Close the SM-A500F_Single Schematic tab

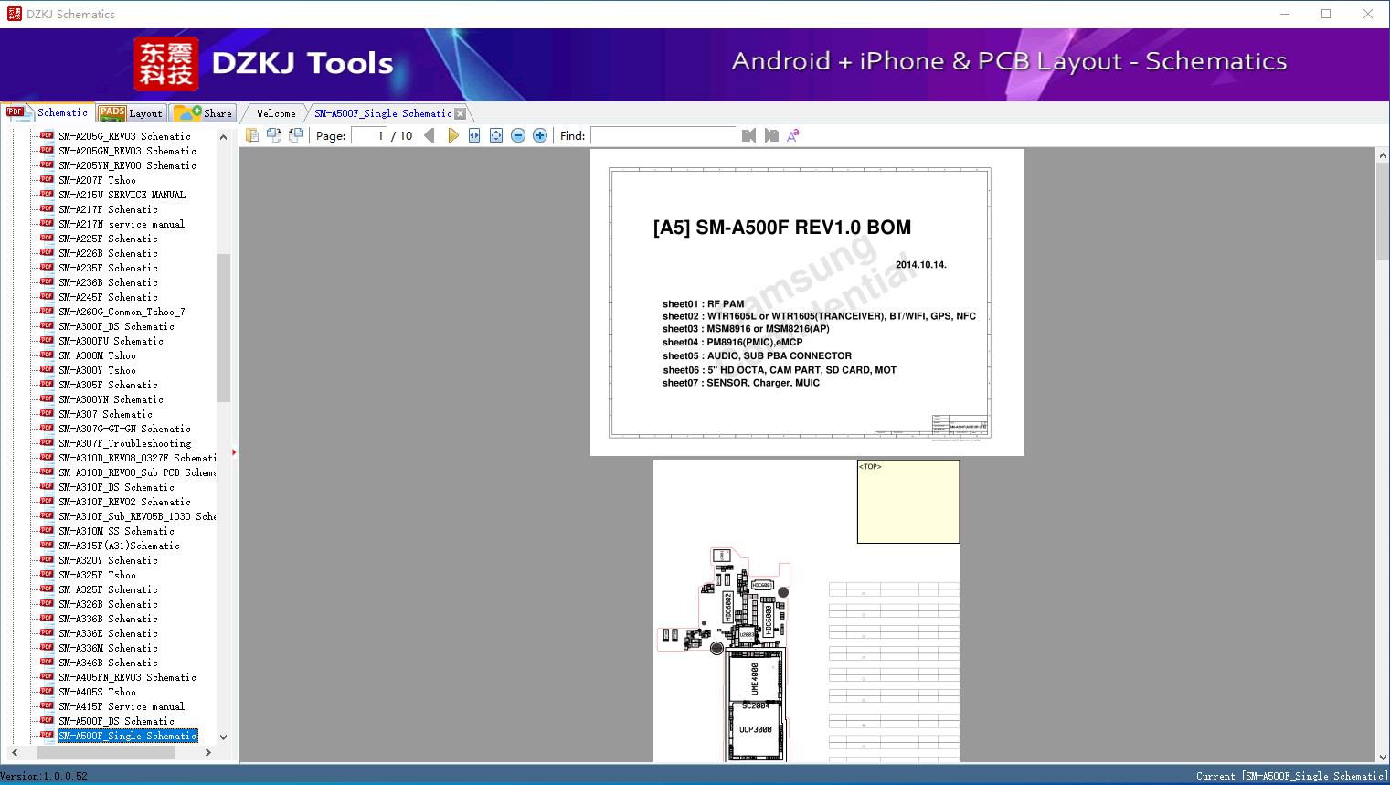[461, 113]
